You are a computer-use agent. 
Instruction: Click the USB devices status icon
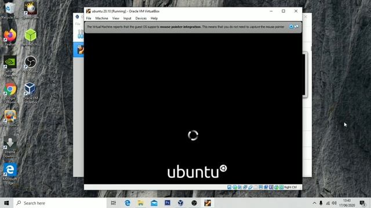point(250,187)
